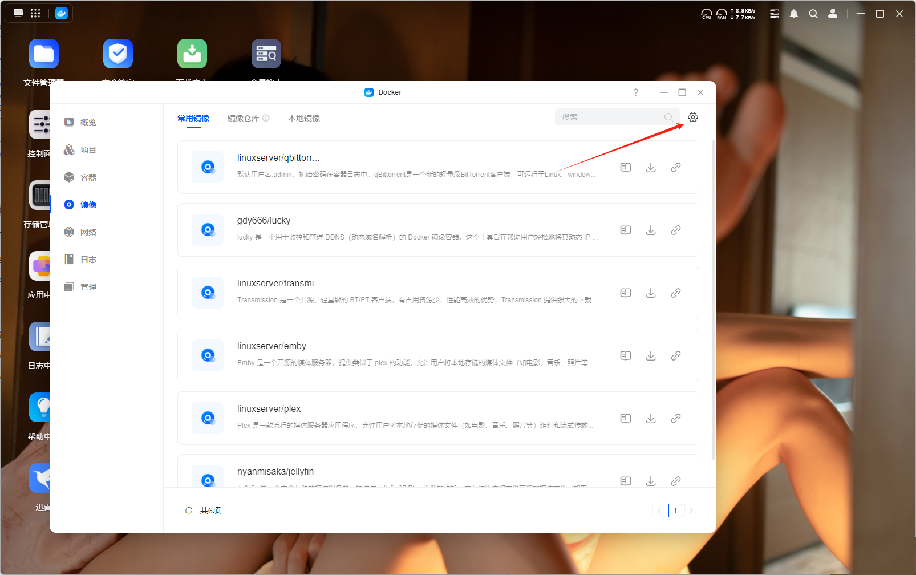916x575 pixels.
Task: Switch to 镜像仓库 tab
Action: click(244, 118)
